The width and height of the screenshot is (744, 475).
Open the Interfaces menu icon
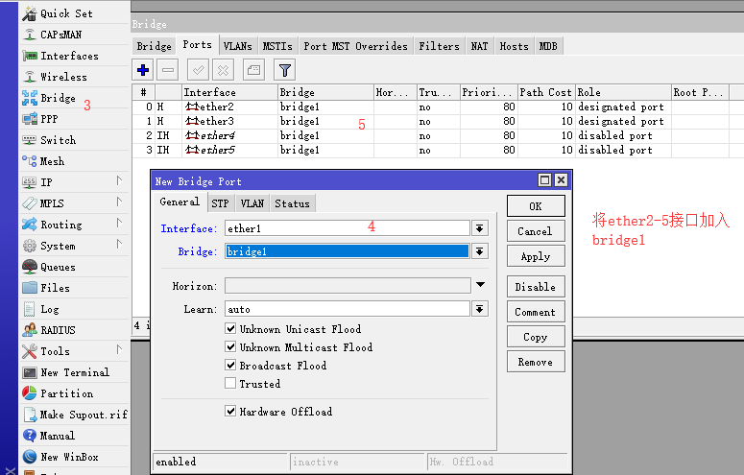coord(30,56)
